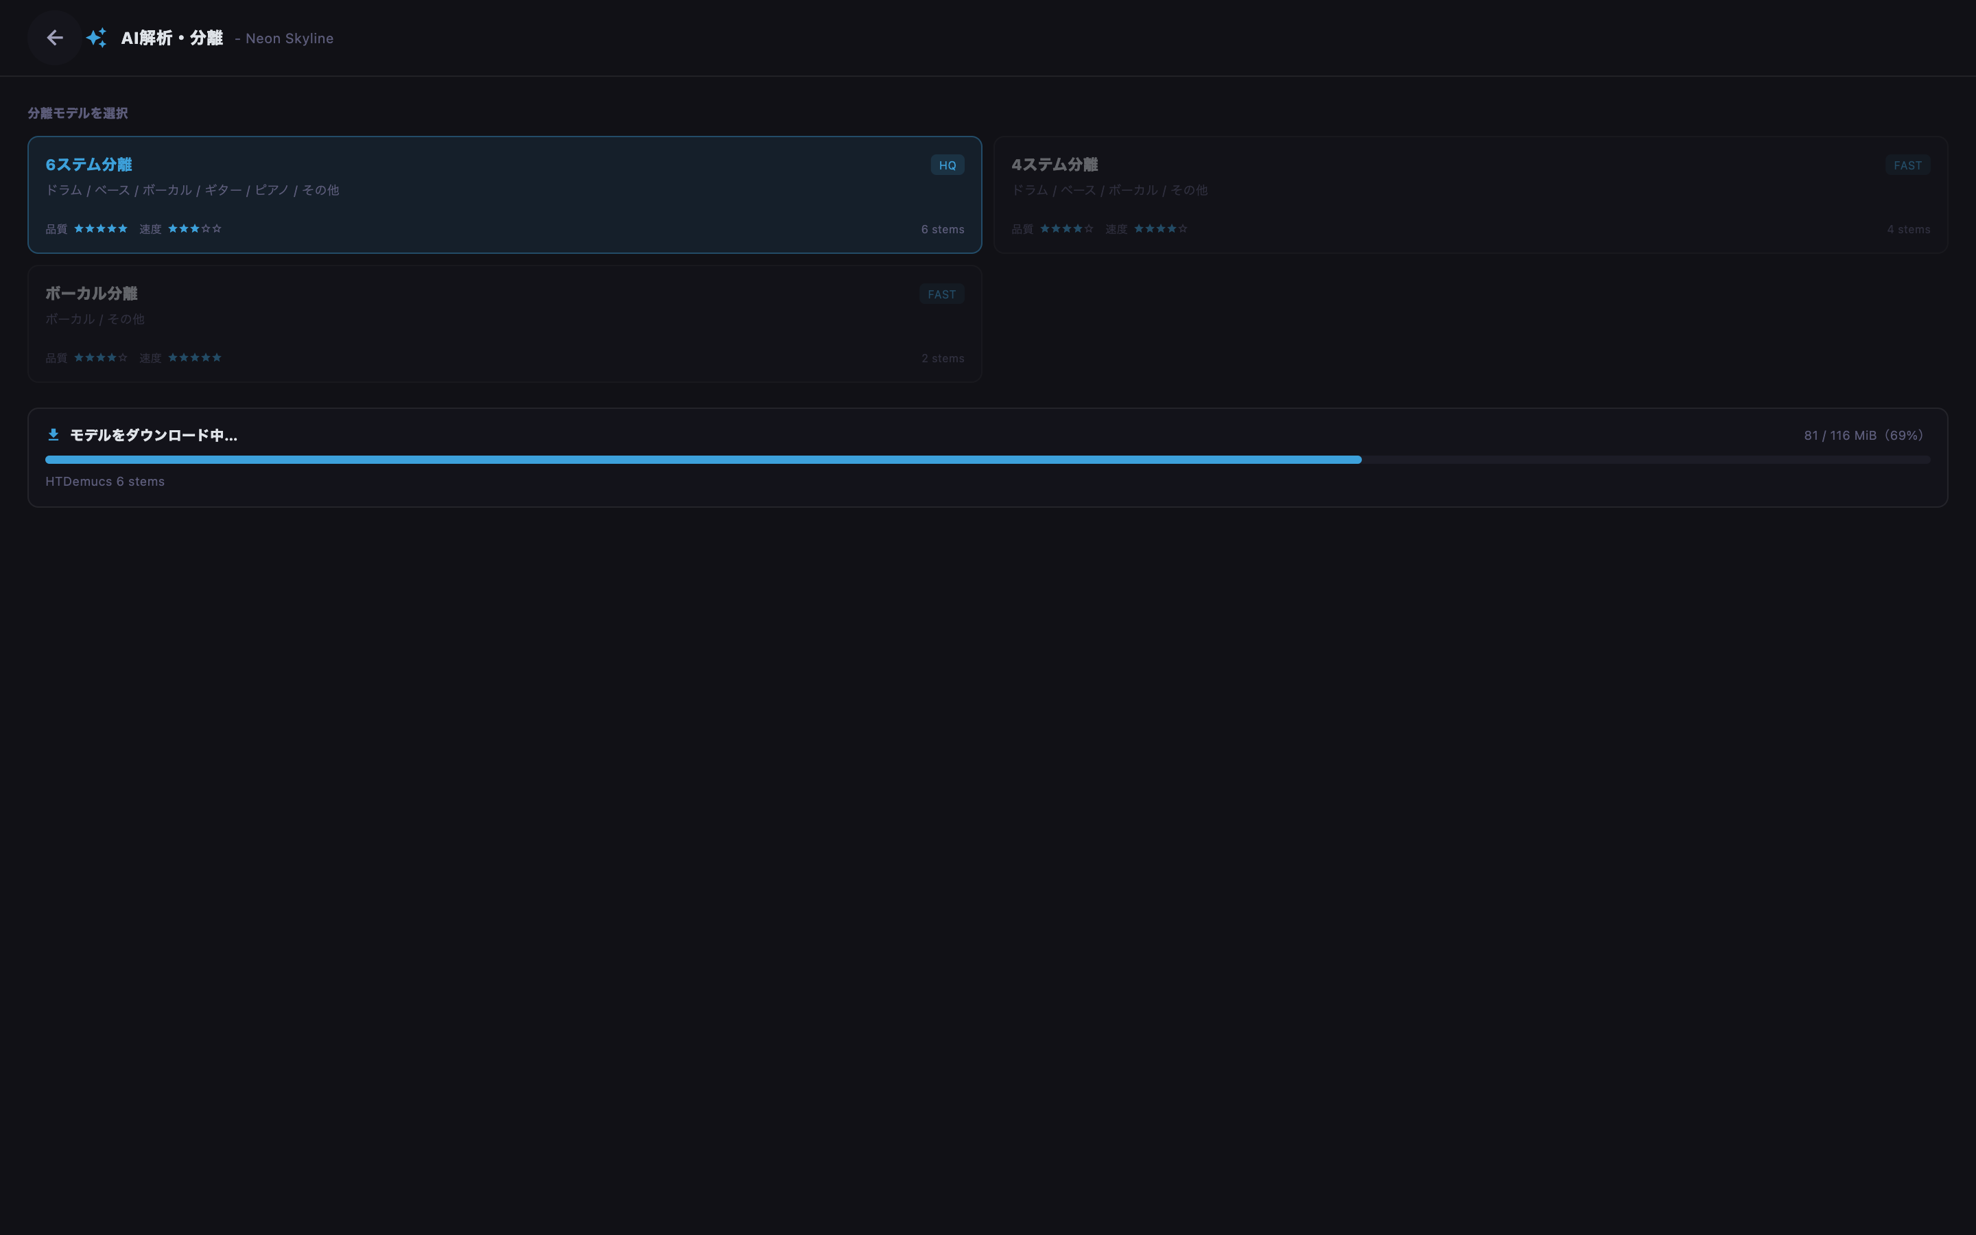Click 4ステム分離 speed star rating
The image size is (1976, 1235).
pos(1161,228)
